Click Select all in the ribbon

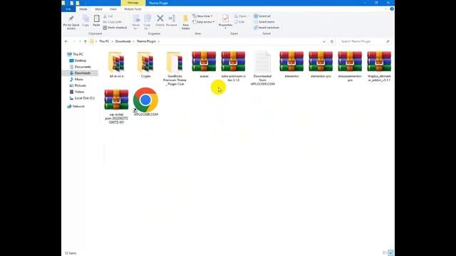[x=262, y=16]
